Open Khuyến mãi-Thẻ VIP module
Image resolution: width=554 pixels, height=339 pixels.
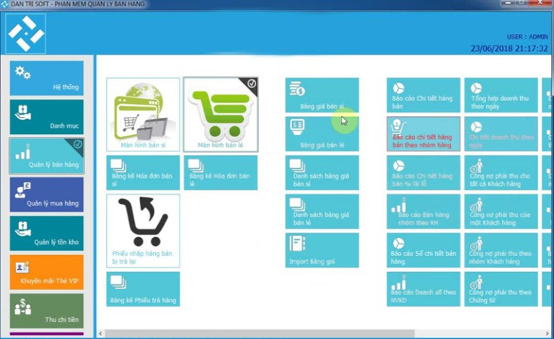(47, 272)
